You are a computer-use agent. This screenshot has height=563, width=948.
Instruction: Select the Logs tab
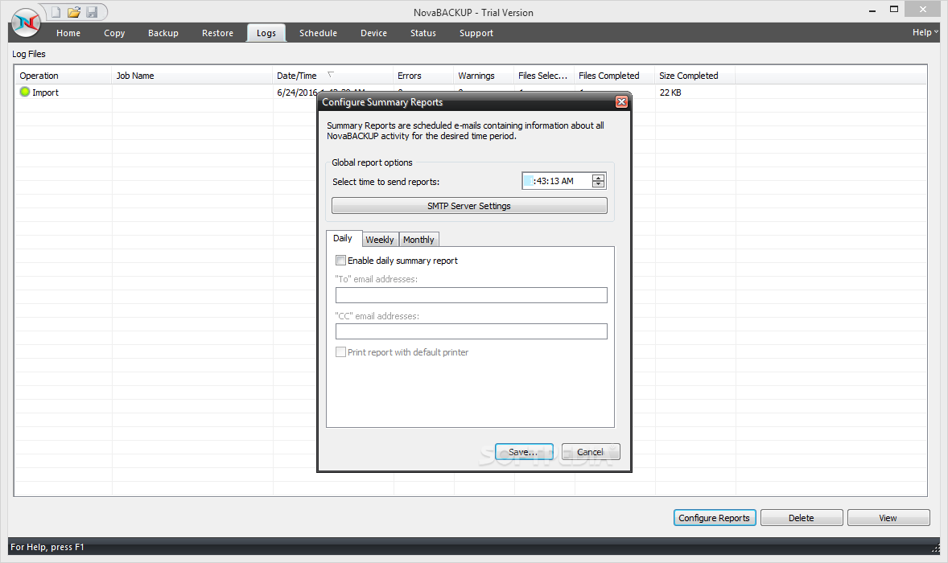coord(266,33)
